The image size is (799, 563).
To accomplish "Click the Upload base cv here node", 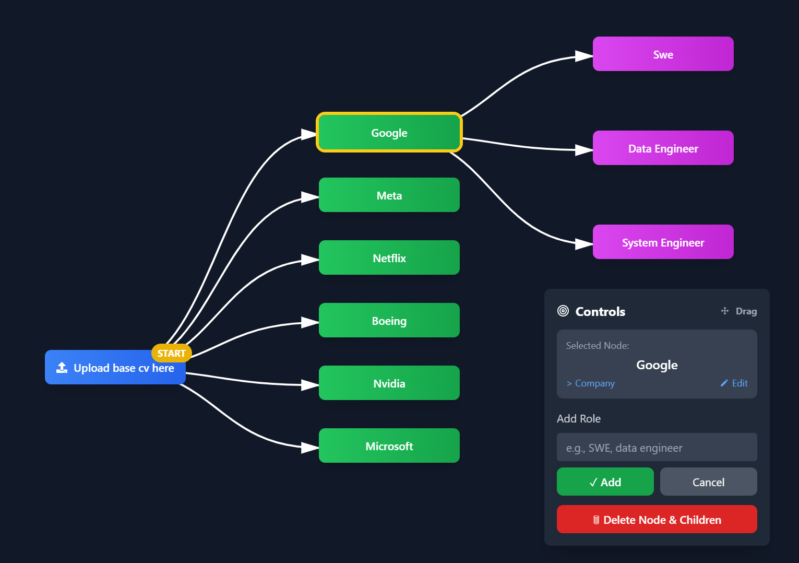I will (x=115, y=367).
